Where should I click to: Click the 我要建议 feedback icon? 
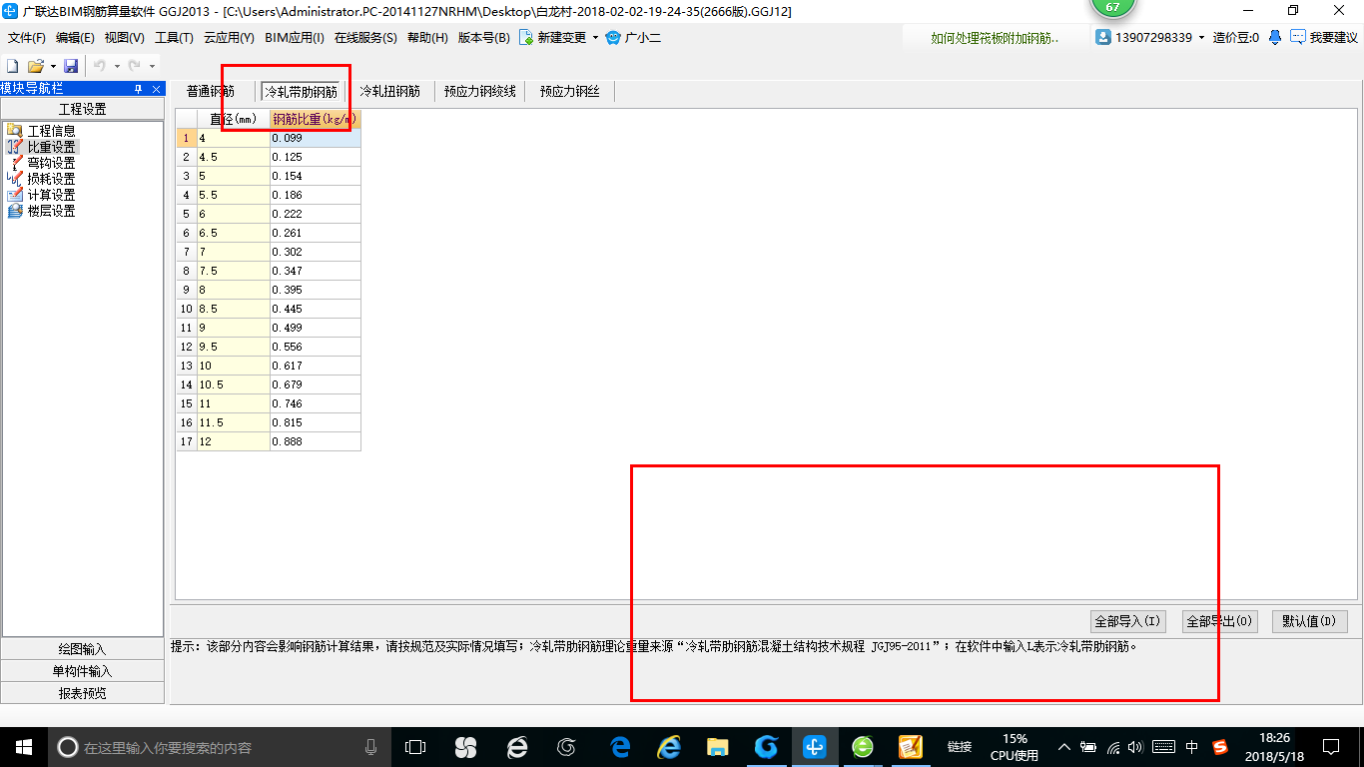click(x=1298, y=37)
